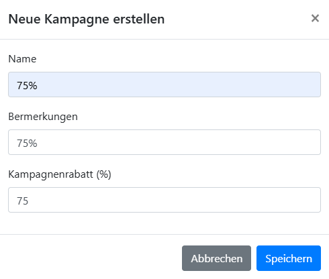329x279 pixels.
Task: Click the Name field label
Action: [22, 59]
